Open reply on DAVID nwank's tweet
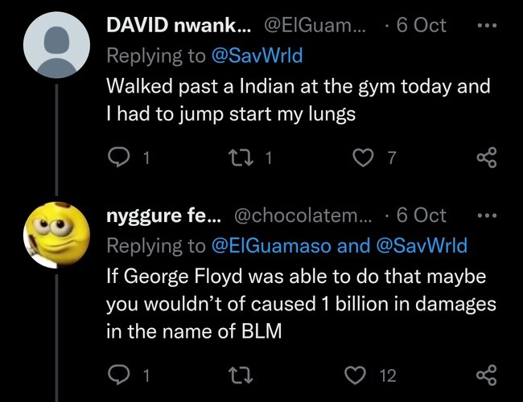523x402 pixels. (119, 158)
